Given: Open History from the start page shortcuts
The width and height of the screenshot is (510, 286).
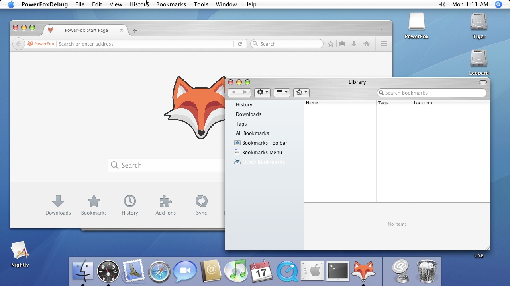Looking at the screenshot, I should (x=130, y=205).
